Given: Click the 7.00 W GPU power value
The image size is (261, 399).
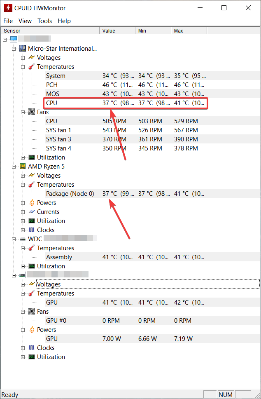Looking at the screenshot, I should pos(112,339).
